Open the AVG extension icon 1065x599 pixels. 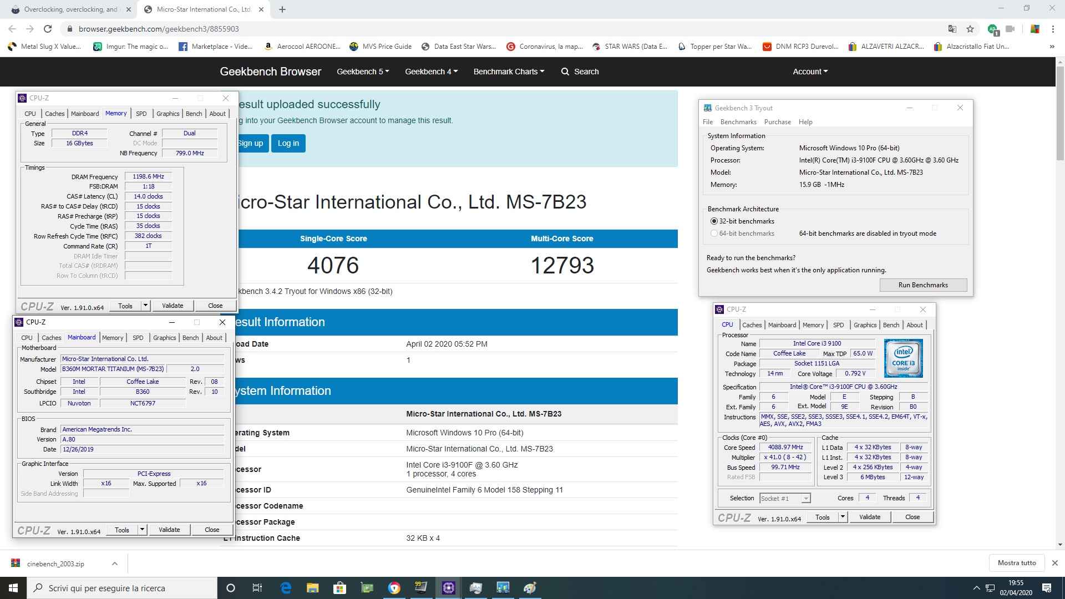tap(1034, 29)
